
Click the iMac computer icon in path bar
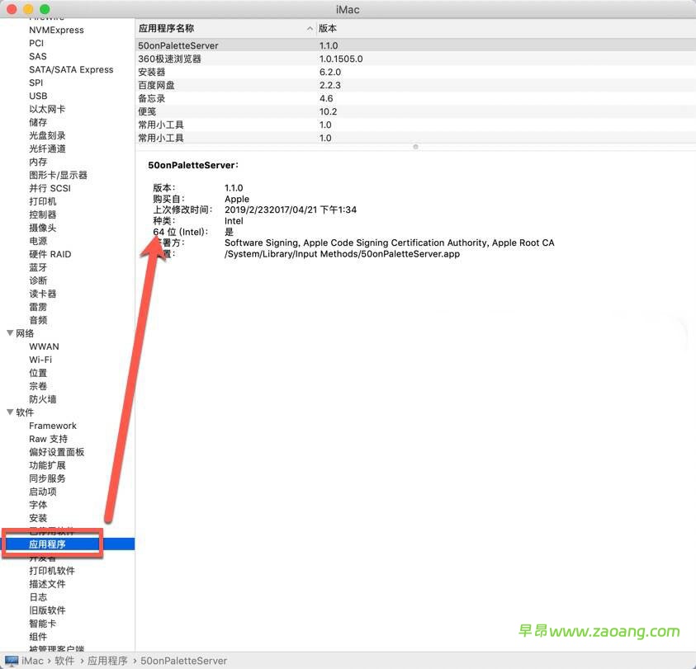12,661
